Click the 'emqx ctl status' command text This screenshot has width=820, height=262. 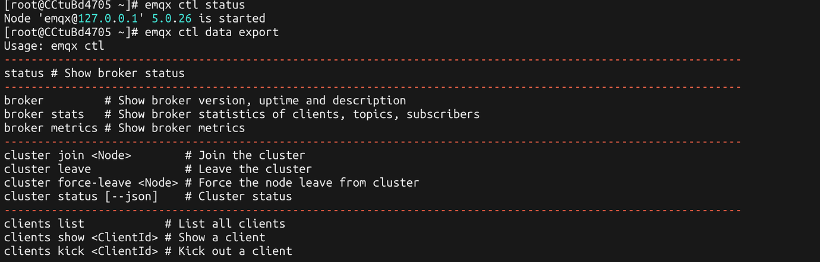coord(194,5)
